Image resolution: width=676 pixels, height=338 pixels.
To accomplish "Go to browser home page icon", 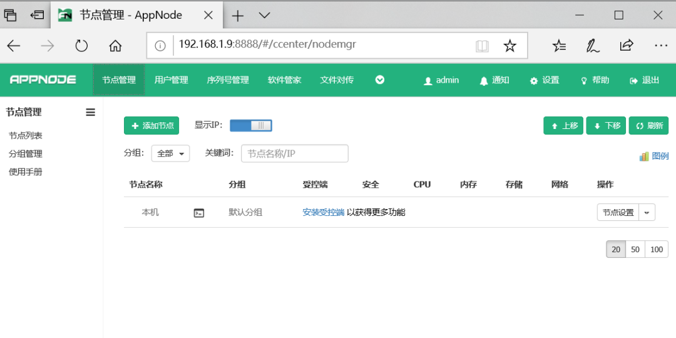I will pyautogui.click(x=115, y=46).
